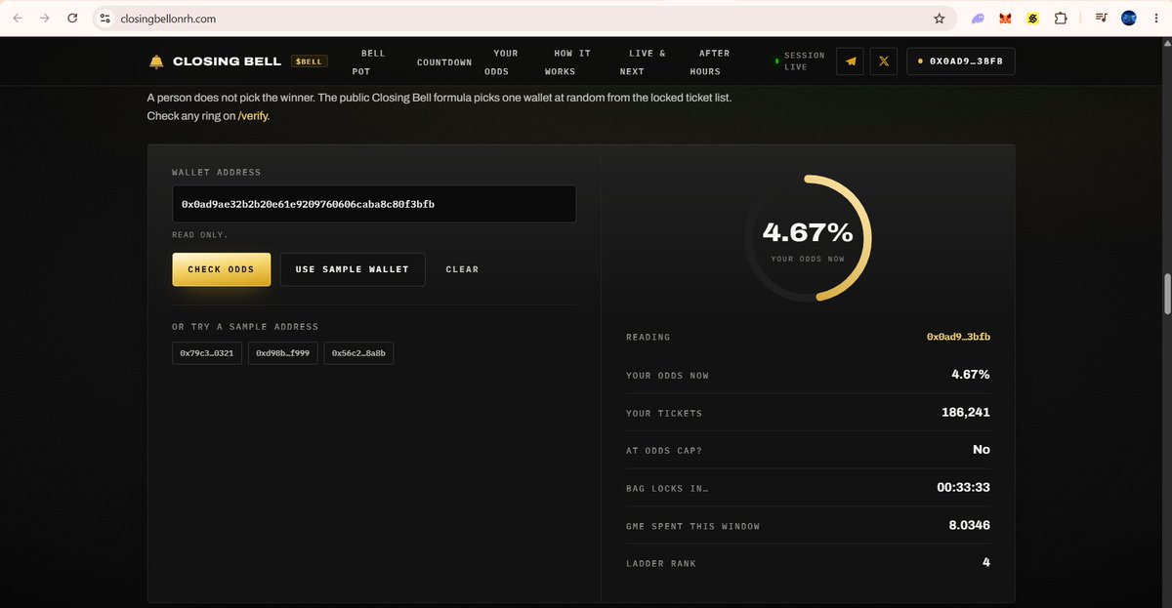The height and width of the screenshot is (608, 1172).
Task: Click the Ladder Rank value 4
Action: (x=986, y=563)
